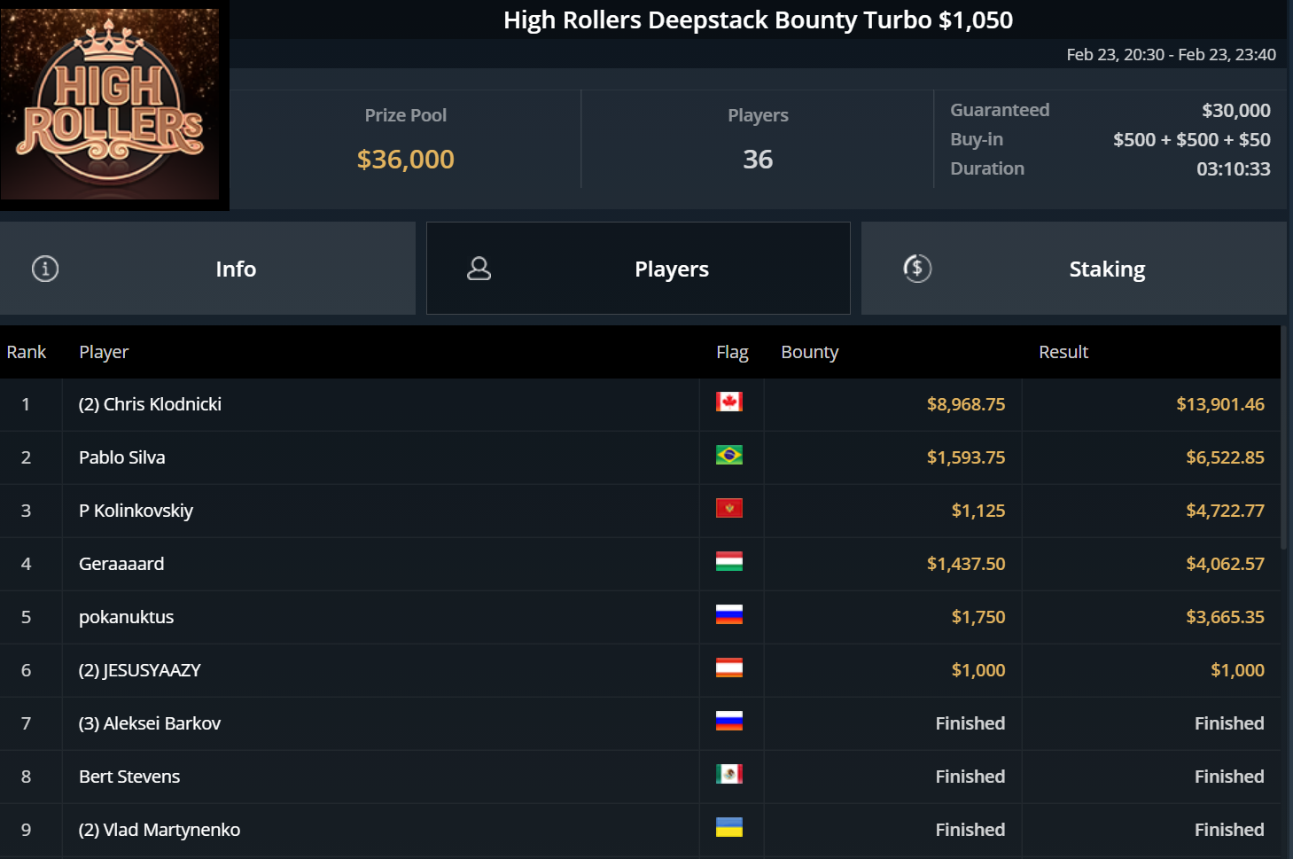Viewport: 1293px width, 859px height.
Task: Select the Players tab
Action: (671, 269)
